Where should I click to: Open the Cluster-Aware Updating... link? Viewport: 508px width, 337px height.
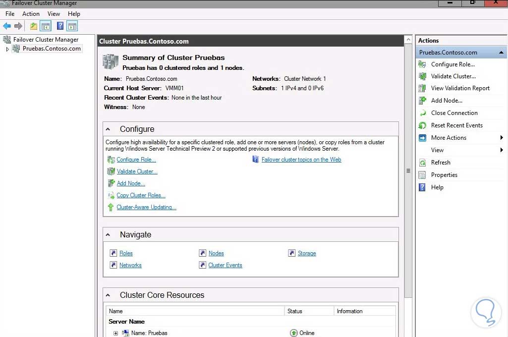click(x=146, y=207)
